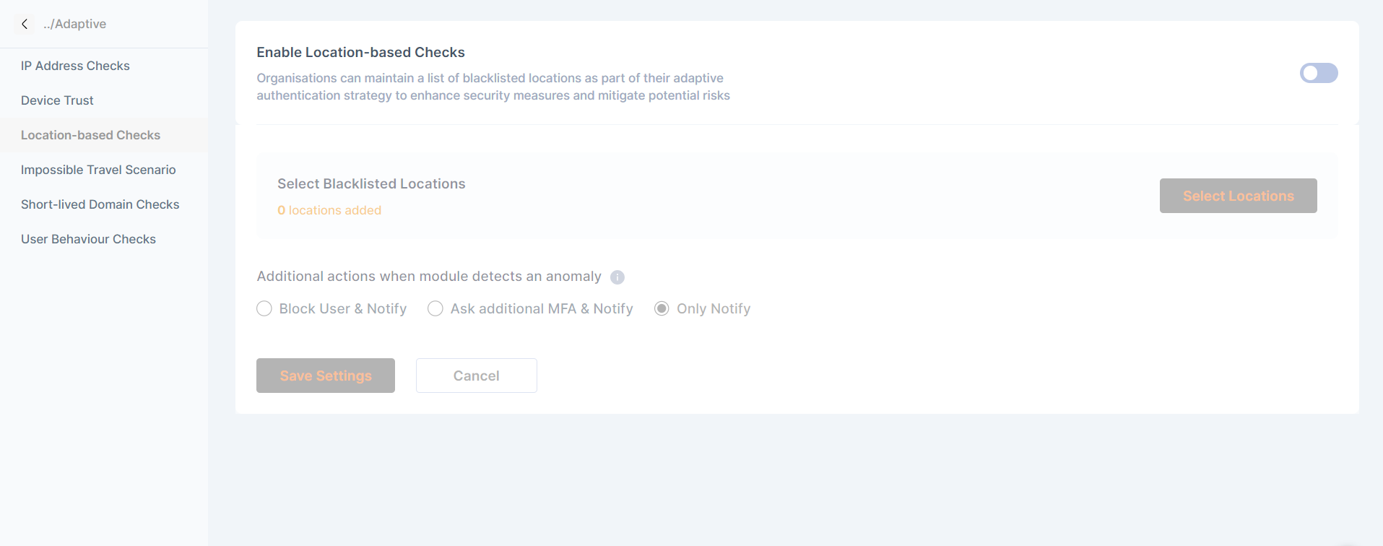This screenshot has height=546, width=1383.
Task: Click the anomaly additional actions label
Action: coord(429,277)
